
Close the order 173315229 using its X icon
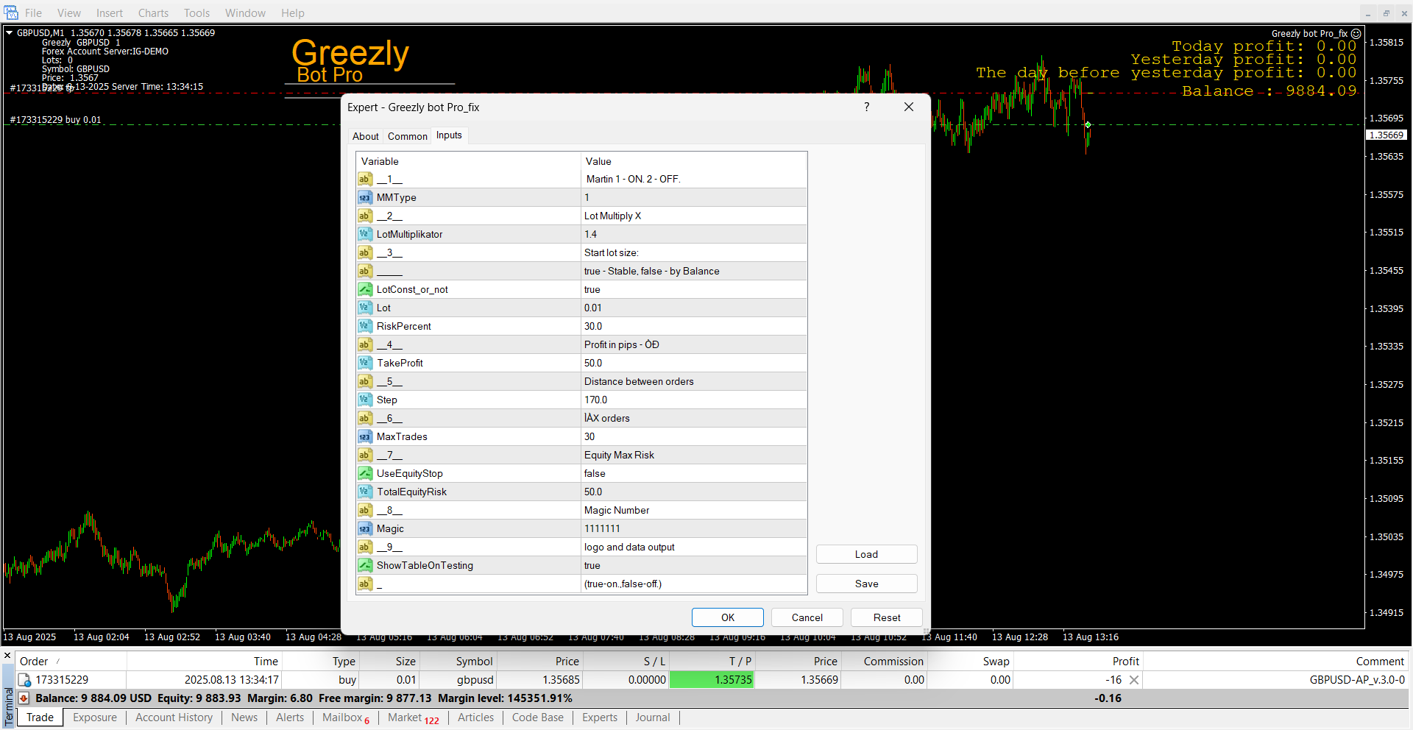(x=1134, y=680)
